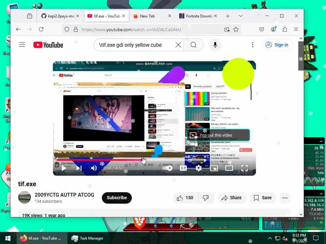Save the video to a playlist
Viewport: 326px width, 244px height.
click(x=263, y=198)
